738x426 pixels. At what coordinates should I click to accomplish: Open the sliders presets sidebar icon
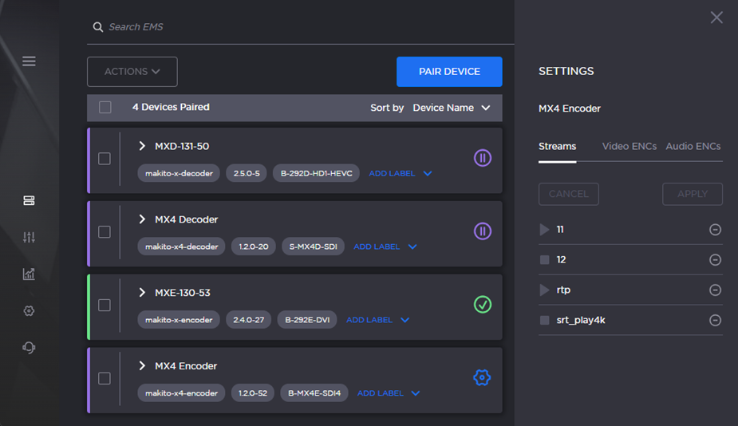[29, 238]
